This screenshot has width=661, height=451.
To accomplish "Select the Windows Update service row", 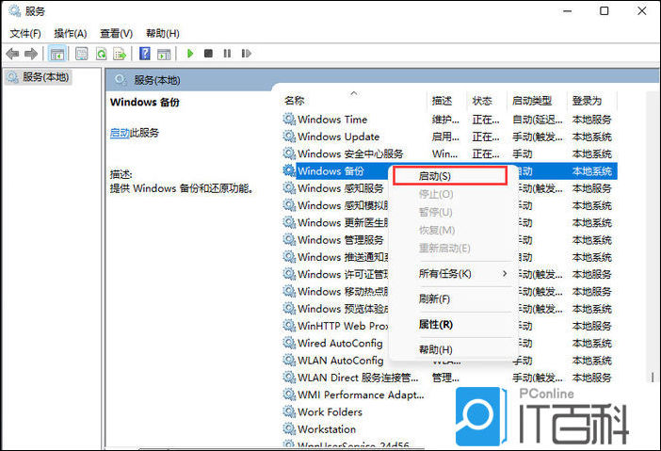I will (x=449, y=137).
